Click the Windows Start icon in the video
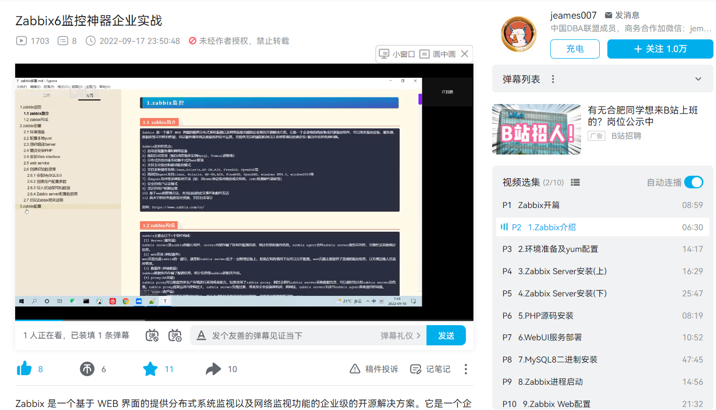This screenshot has width=716, height=410. click(22, 301)
